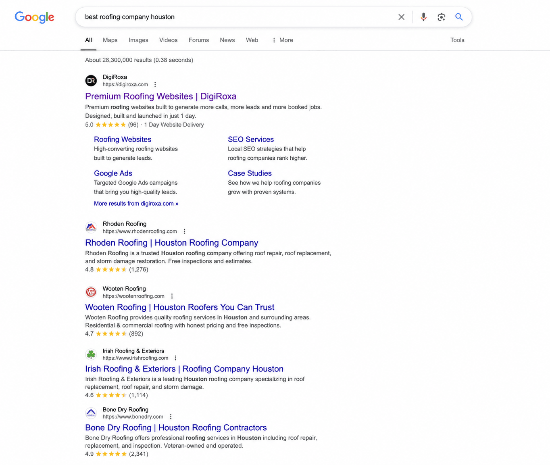
Task: Switch to the Web tab
Action: 252,40
